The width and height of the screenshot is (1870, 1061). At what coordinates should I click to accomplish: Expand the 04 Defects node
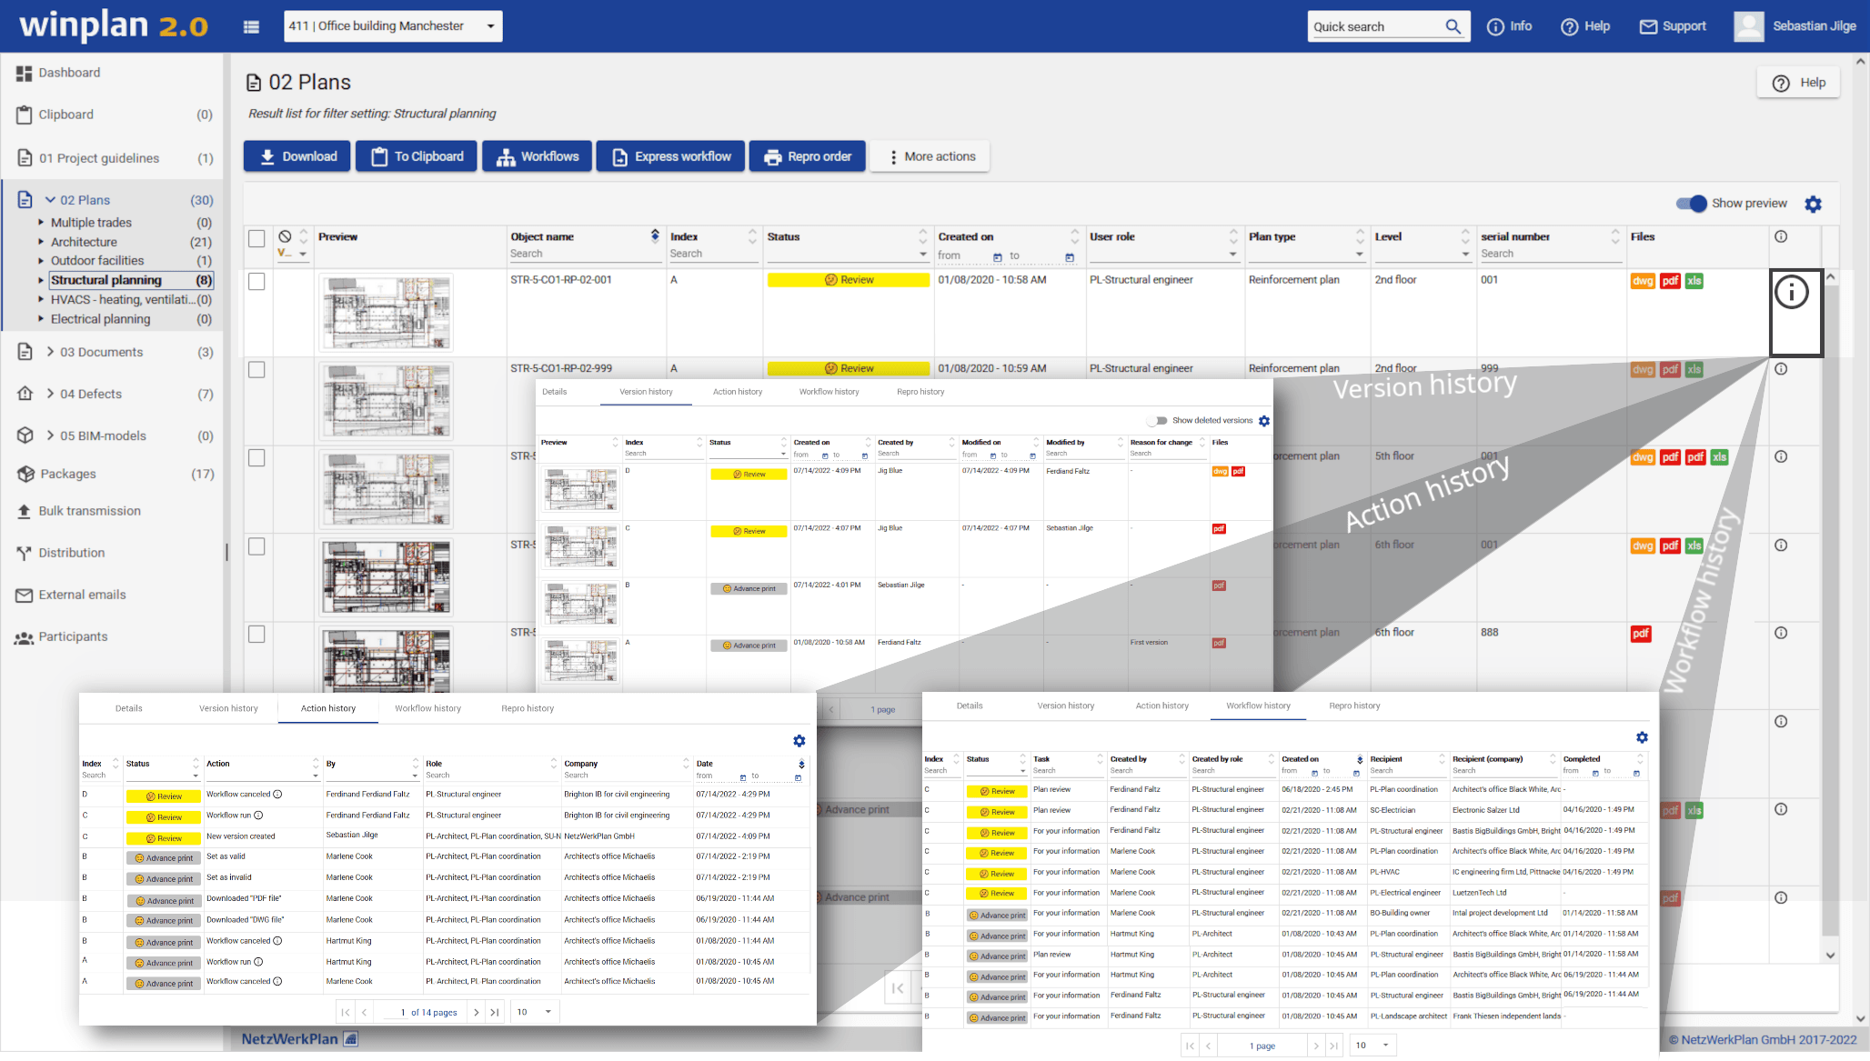[50, 394]
